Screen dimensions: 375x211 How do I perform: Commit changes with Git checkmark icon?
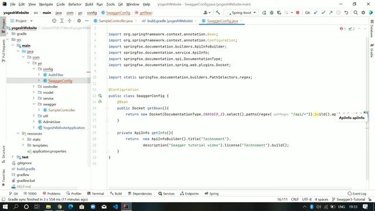coord(323,12)
